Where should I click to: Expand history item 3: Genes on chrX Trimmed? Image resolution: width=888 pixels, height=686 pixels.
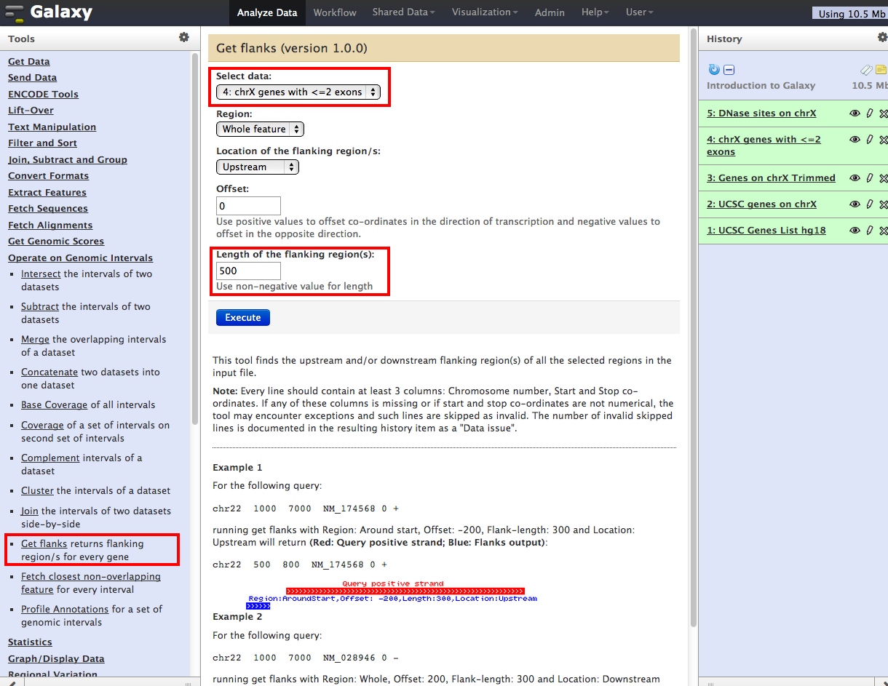(x=771, y=178)
